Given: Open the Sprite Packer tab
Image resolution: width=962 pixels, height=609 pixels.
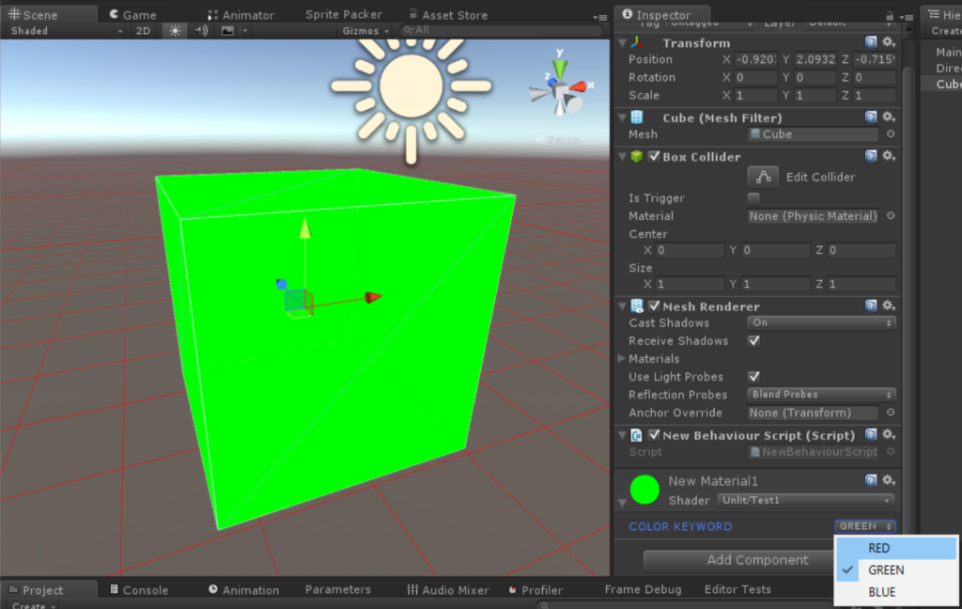Looking at the screenshot, I should (x=344, y=14).
